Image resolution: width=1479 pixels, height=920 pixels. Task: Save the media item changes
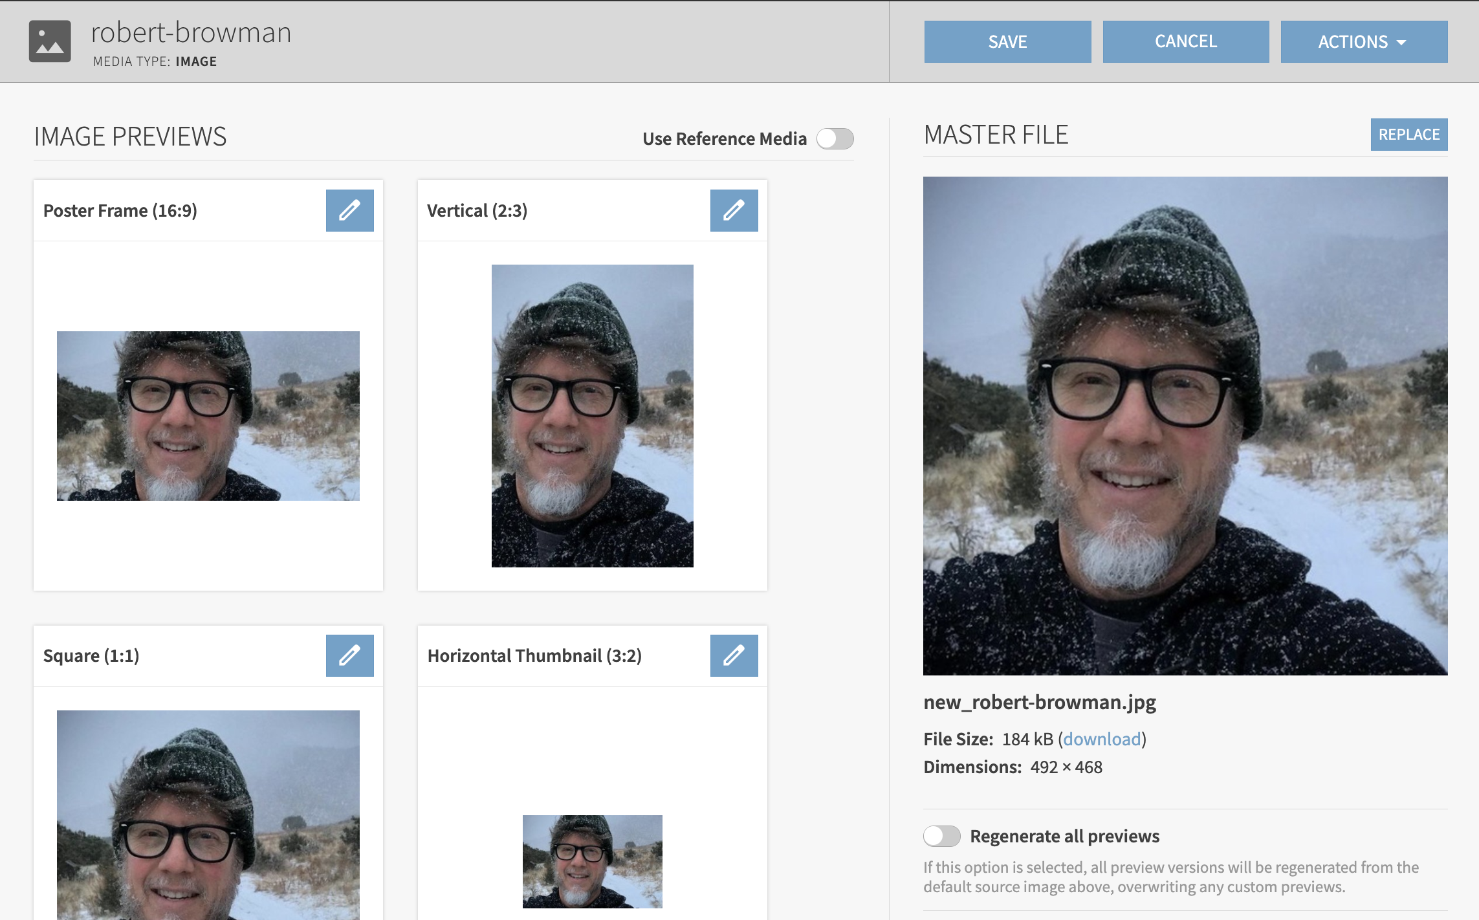1007,41
